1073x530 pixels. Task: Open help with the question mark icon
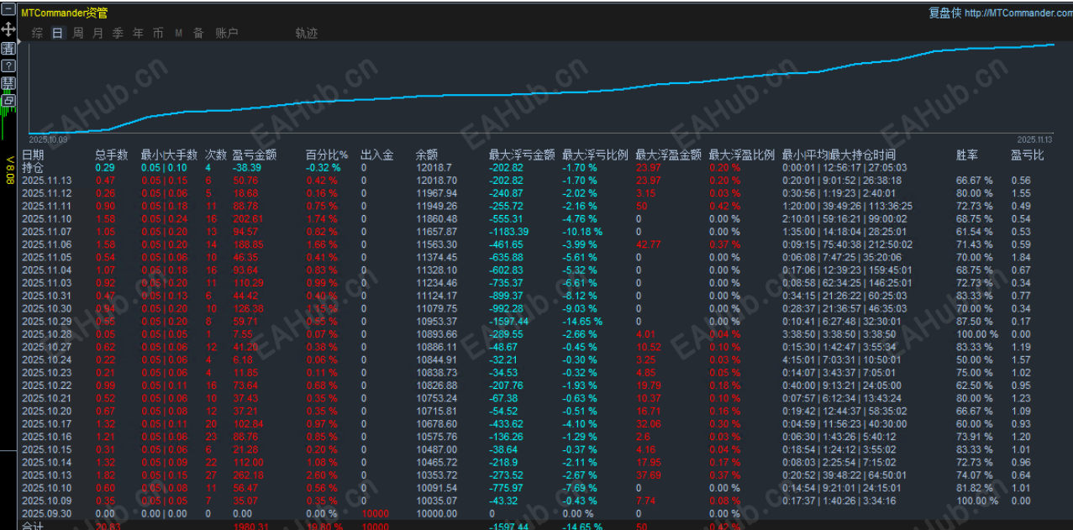coord(8,66)
